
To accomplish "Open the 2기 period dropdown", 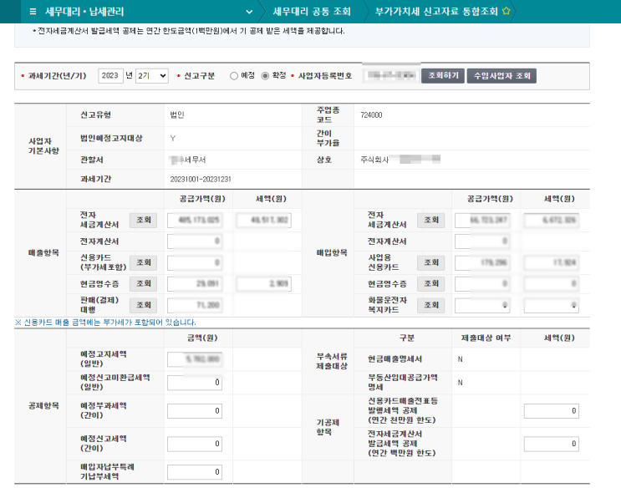I will (152, 76).
